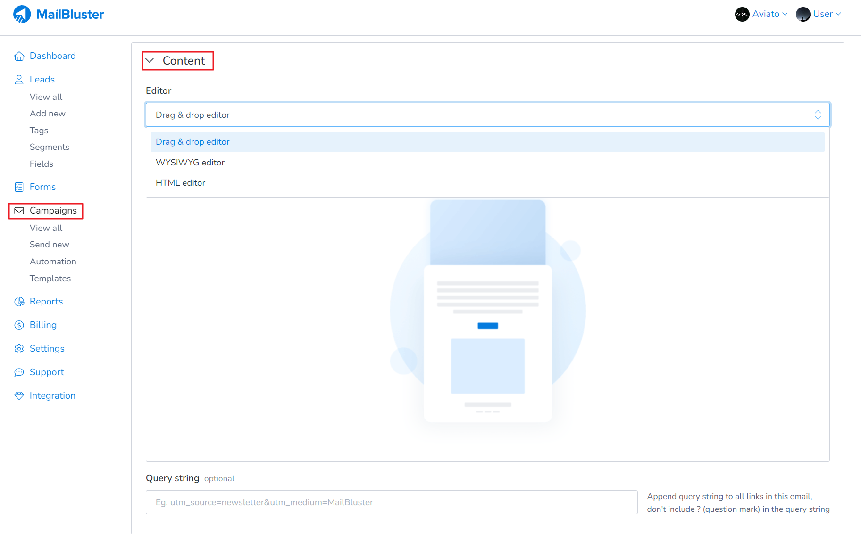
Task: Click the Settings gear icon
Action: coord(19,349)
